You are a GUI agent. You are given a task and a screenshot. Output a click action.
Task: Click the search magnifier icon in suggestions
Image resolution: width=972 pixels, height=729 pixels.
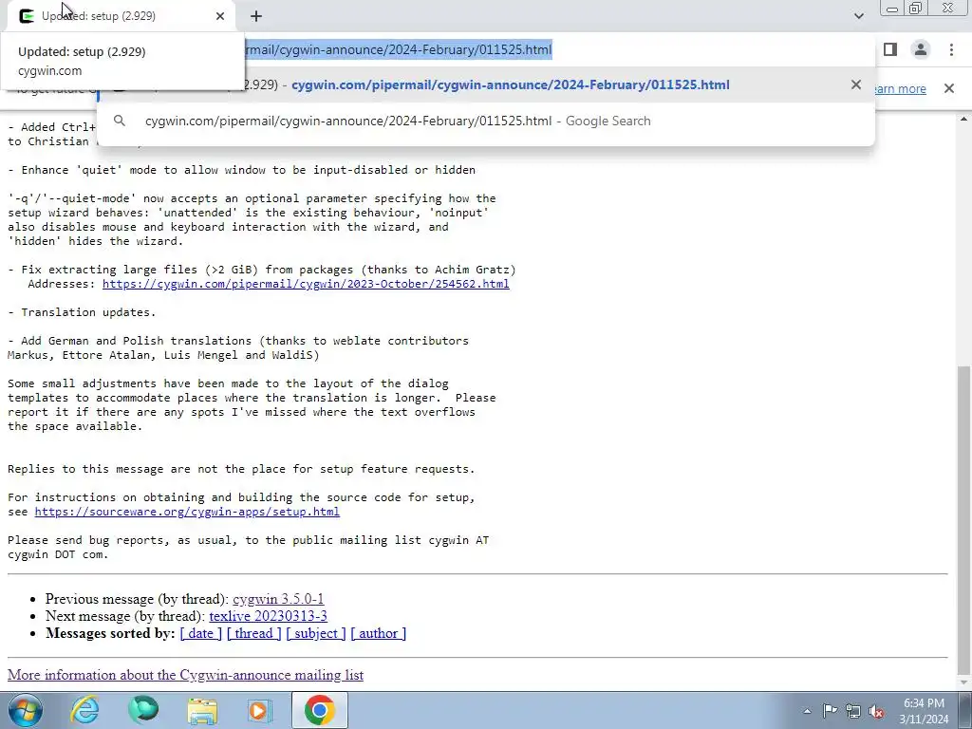click(120, 121)
